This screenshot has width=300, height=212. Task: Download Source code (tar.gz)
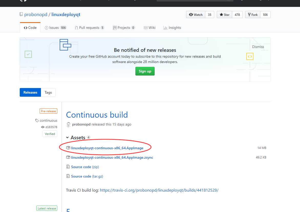(87, 176)
